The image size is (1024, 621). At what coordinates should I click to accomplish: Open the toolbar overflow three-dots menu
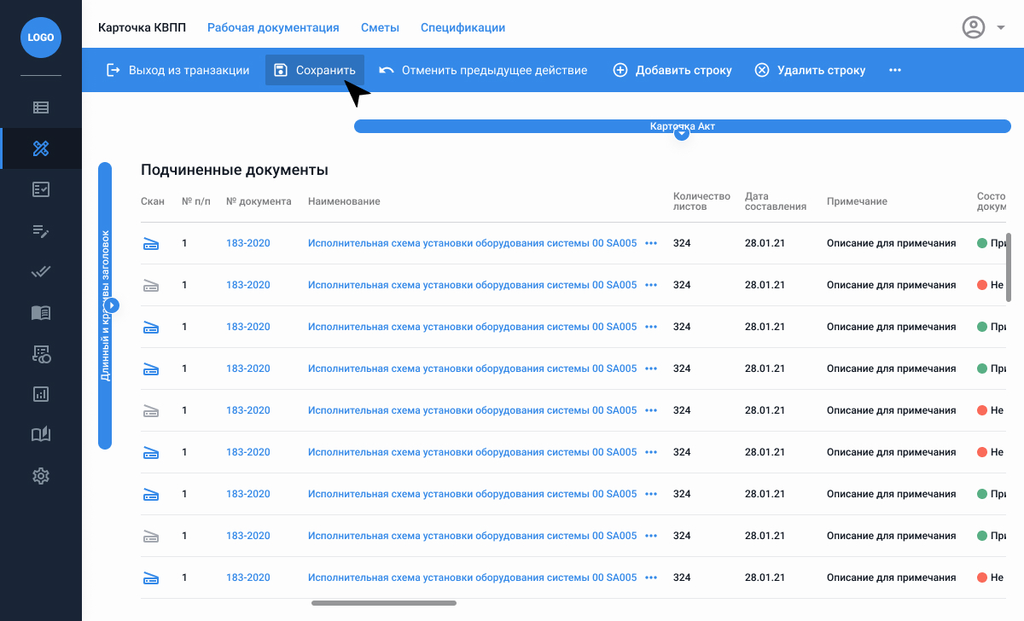[895, 70]
